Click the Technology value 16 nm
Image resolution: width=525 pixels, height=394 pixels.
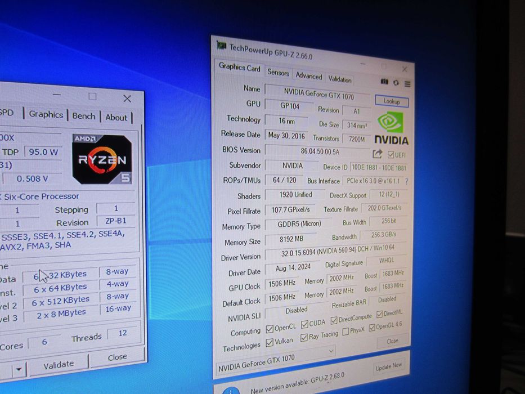tap(286, 121)
